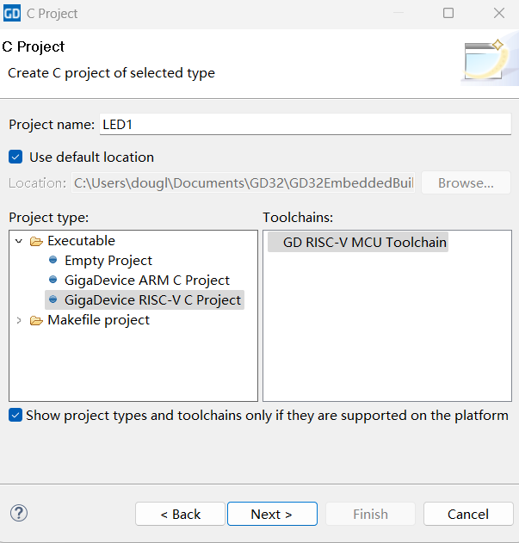The image size is (519, 543).
Task: Click the Project name input field
Action: (305, 124)
